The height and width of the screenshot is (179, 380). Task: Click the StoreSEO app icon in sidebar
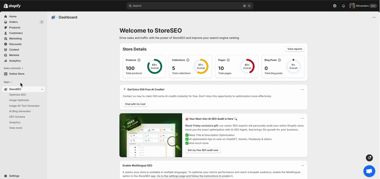(5, 89)
